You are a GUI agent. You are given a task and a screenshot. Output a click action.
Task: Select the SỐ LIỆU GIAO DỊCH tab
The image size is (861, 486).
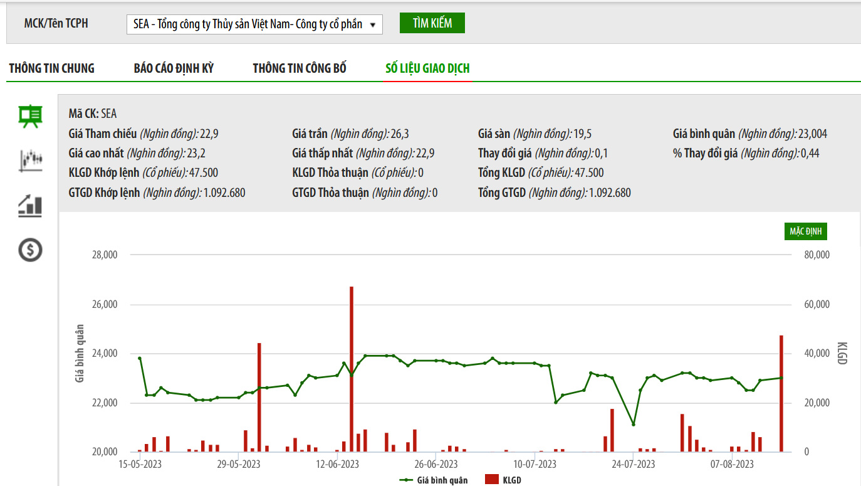pyautogui.click(x=427, y=68)
